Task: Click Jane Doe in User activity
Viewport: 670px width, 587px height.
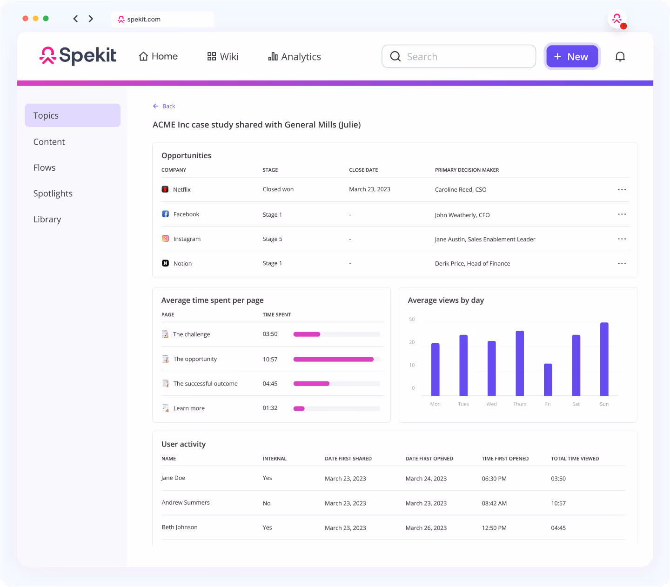Action: point(173,478)
